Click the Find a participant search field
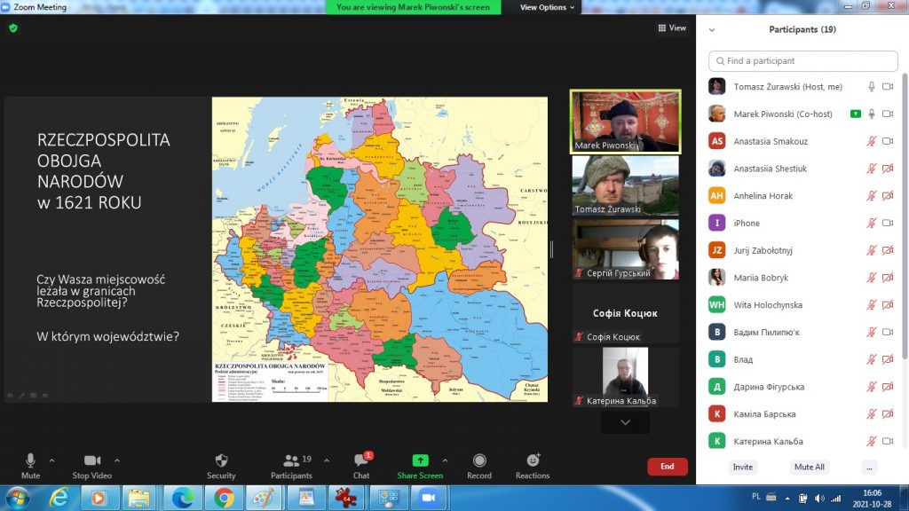Image resolution: width=909 pixels, height=511 pixels. click(x=802, y=61)
